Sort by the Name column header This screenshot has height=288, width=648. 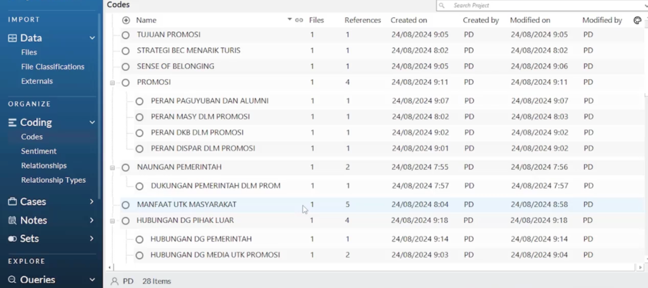coord(146,20)
